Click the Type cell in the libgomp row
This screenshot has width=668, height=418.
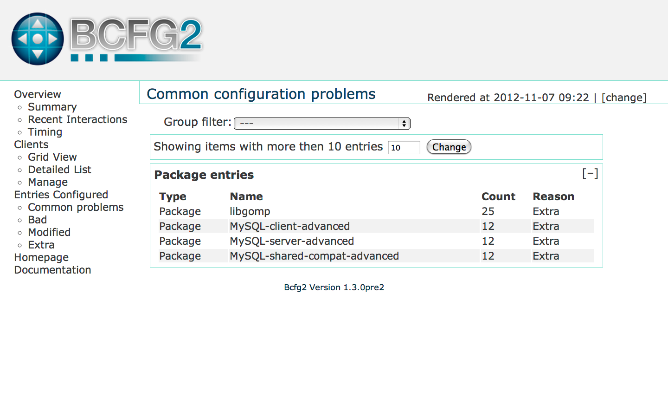click(x=180, y=211)
